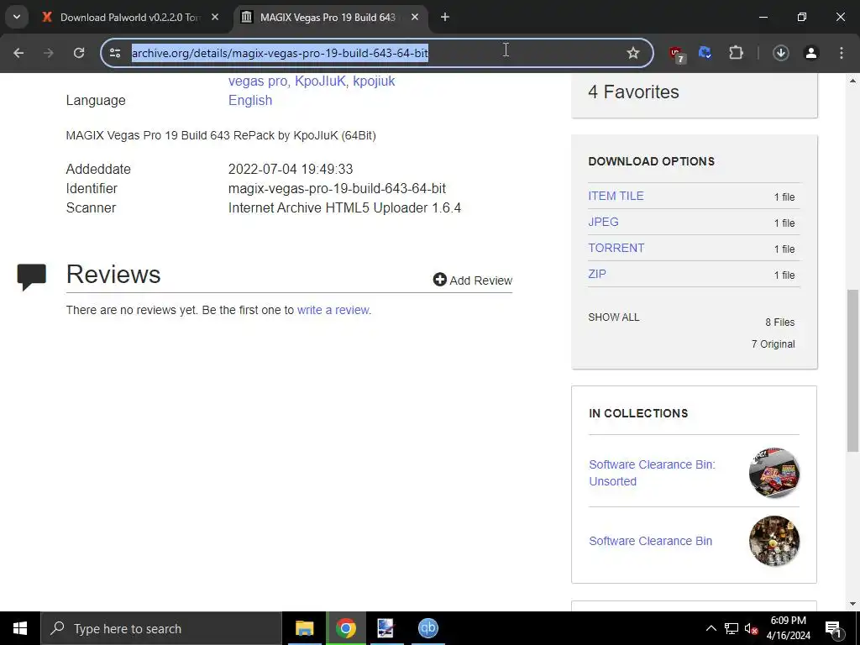Open Chrome three-dot menu
This screenshot has height=645, width=860.
coord(842,53)
